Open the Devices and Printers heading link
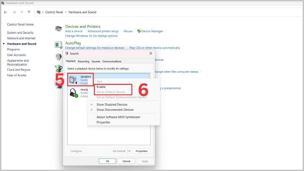 [83, 26]
